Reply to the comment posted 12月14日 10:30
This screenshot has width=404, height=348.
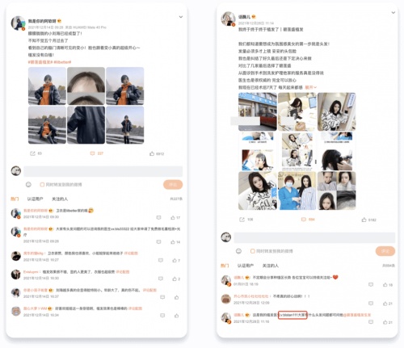click(x=161, y=279)
